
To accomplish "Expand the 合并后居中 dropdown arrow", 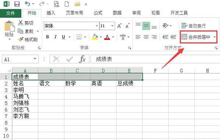I will click(215, 37).
